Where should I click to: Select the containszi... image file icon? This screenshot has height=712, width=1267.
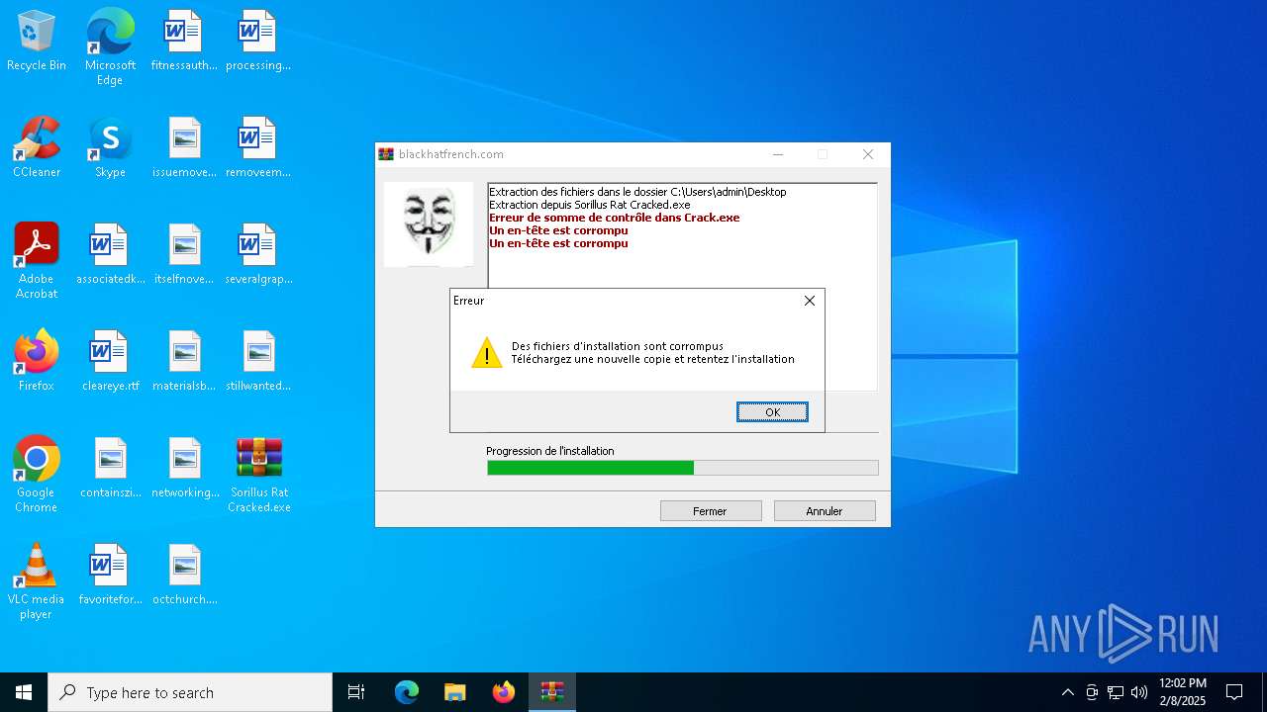[x=110, y=468]
